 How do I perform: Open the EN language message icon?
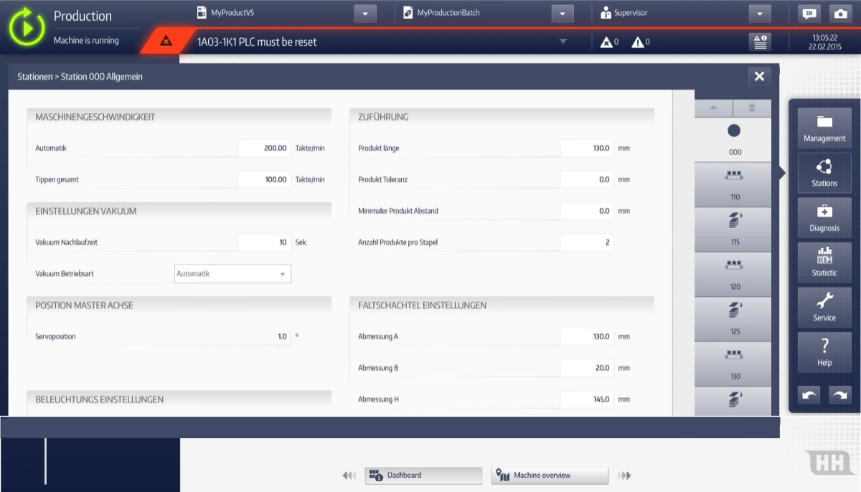(x=809, y=14)
